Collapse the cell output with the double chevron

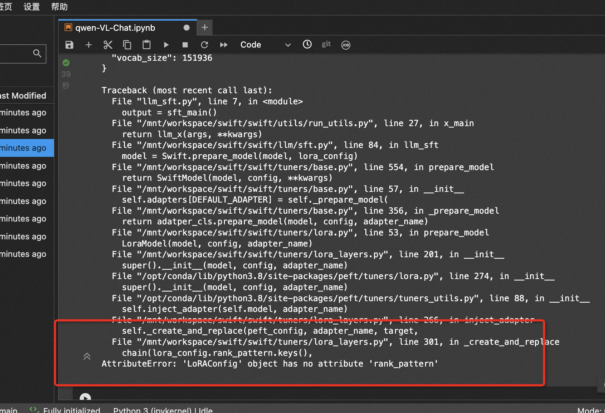click(x=87, y=356)
